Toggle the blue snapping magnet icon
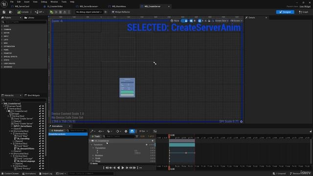313x176 pixels. (132, 131)
